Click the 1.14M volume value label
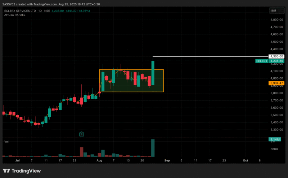 276,140
